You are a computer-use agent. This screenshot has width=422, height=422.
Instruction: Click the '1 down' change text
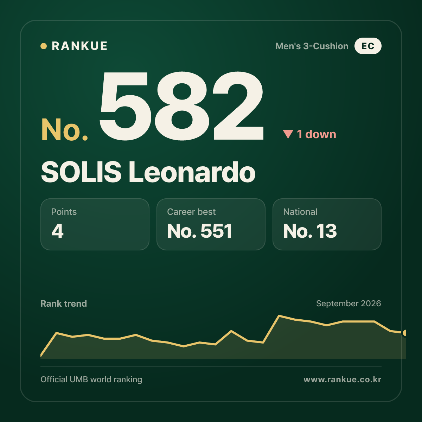click(316, 134)
